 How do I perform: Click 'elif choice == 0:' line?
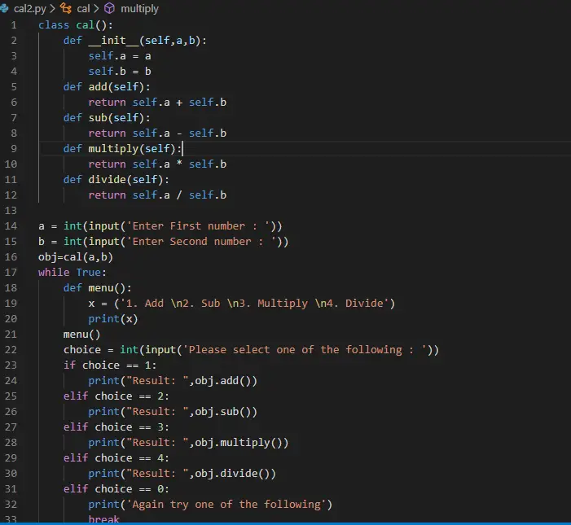(116, 489)
